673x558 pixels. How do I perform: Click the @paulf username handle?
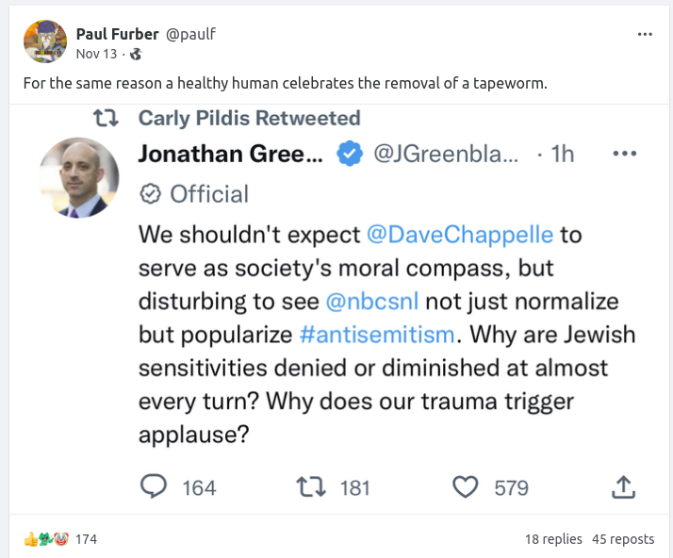191,34
